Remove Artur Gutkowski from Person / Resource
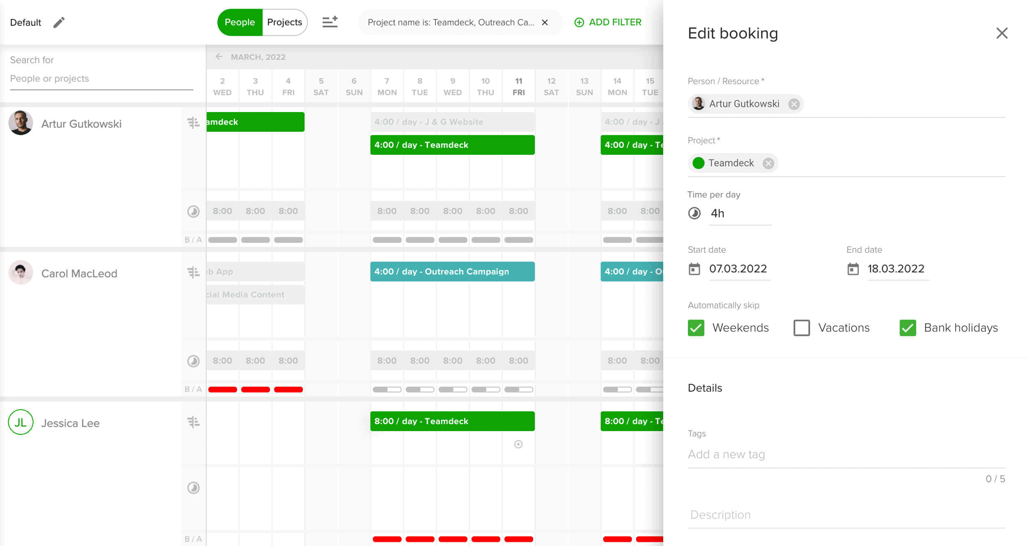 point(794,104)
